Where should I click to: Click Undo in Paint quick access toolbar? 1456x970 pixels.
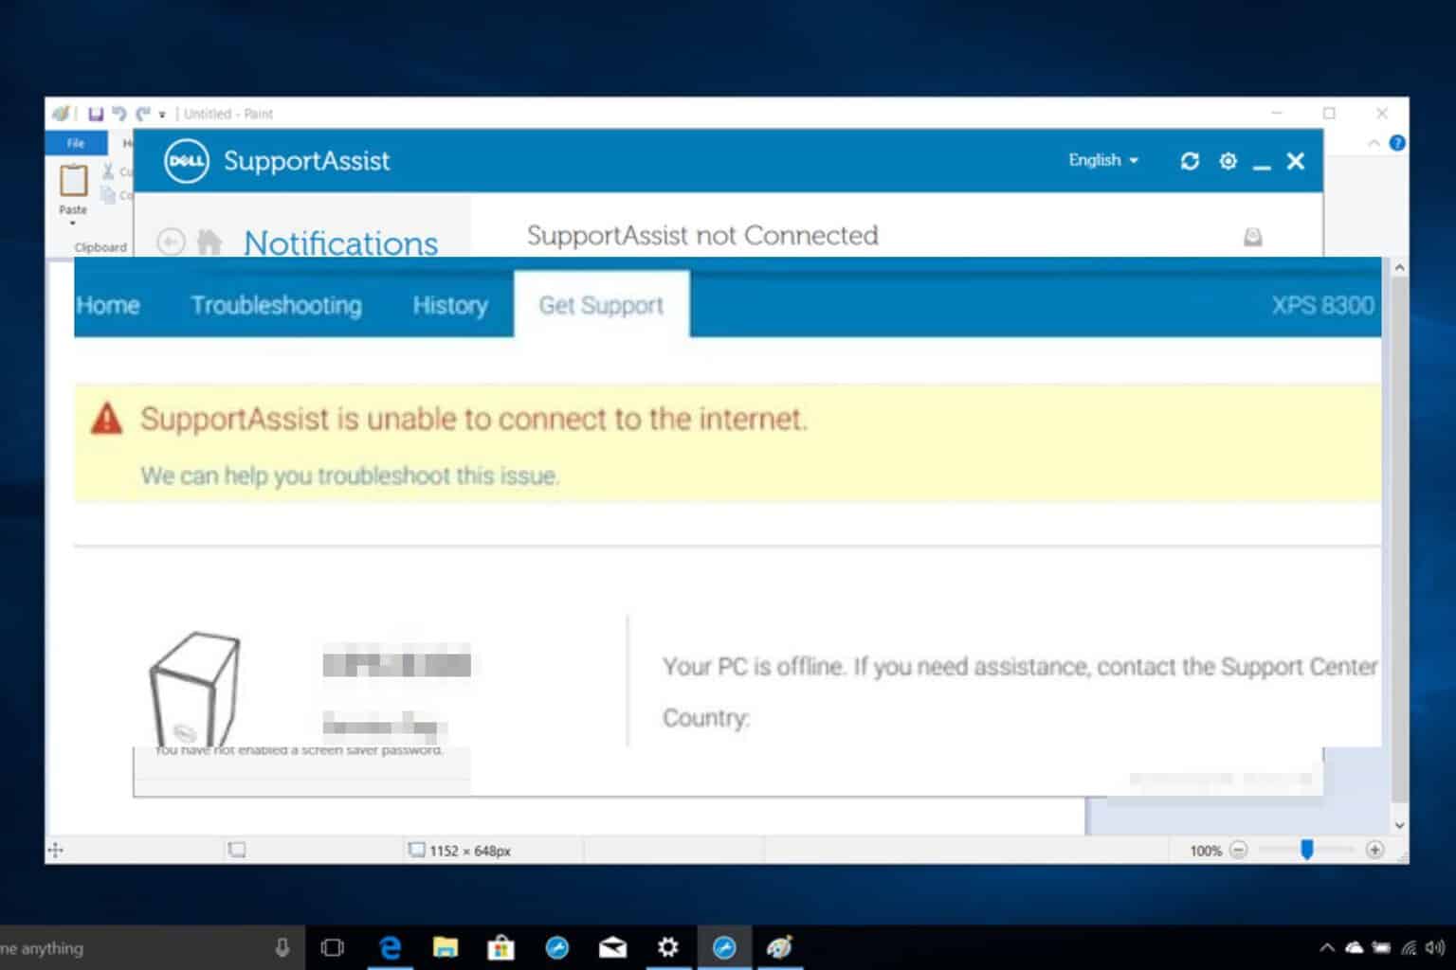point(119,114)
